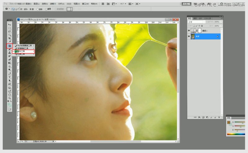Open the tool preset picker dropdown
The width and height of the screenshot is (248, 153).
(7, 9)
